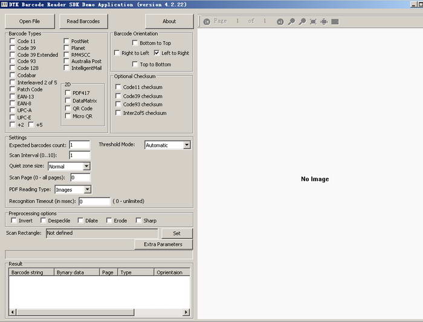The width and height of the screenshot is (423, 322).
Task: Click the pan/move arrows icon
Action: 324,22
